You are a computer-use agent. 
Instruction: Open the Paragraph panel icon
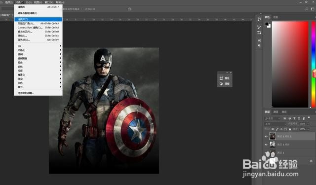point(259,46)
